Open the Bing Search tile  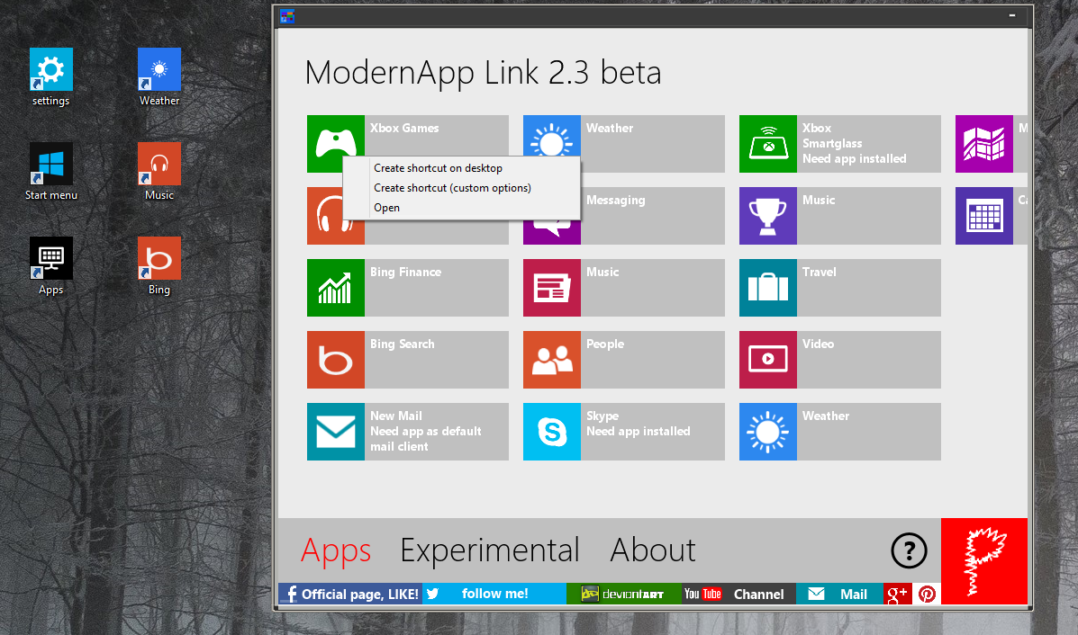tap(408, 360)
